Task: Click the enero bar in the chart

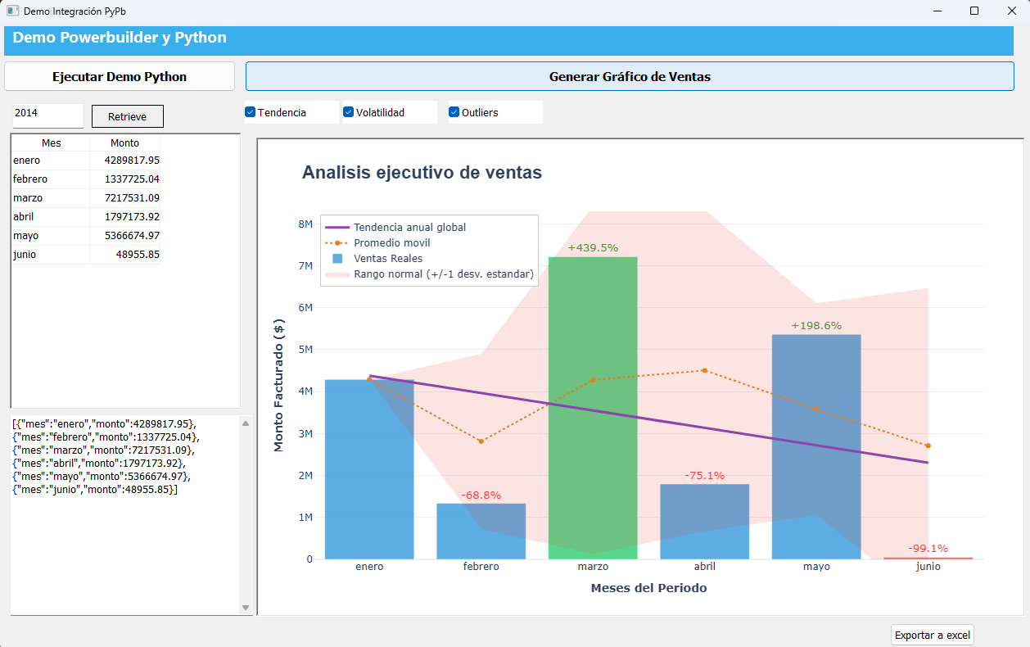Action: pyautogui.click(x=369, y=469)
